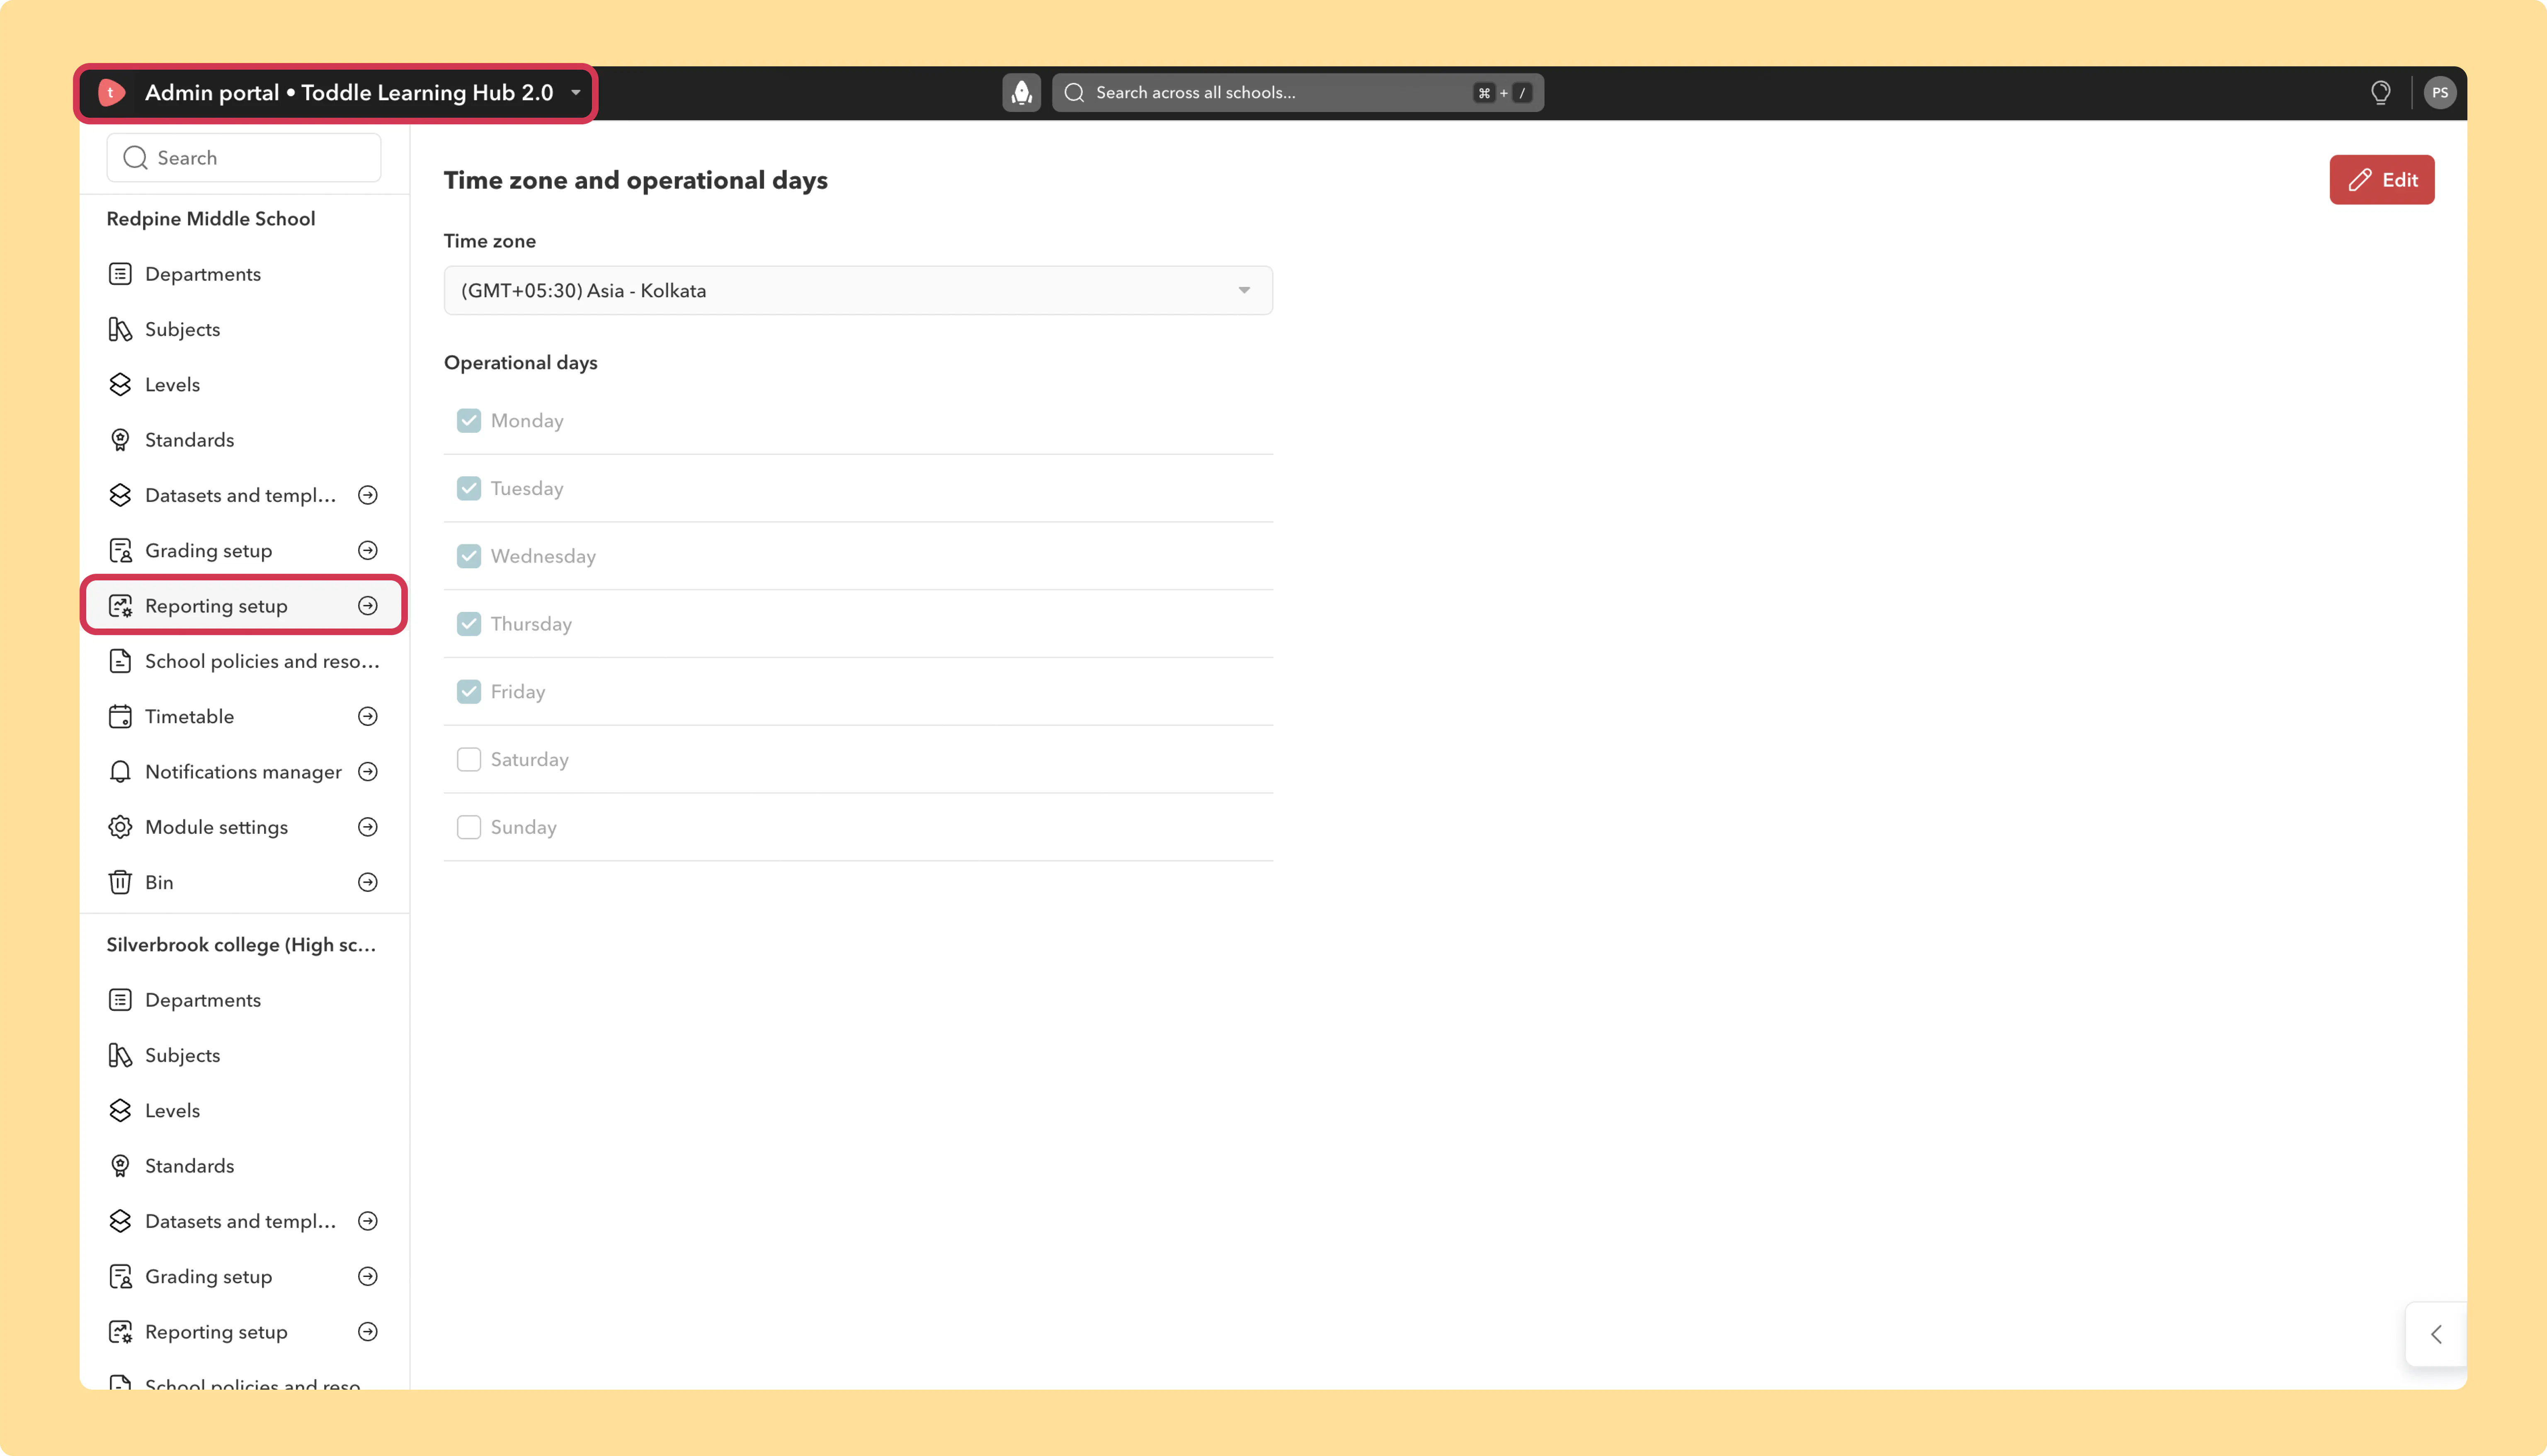2547x1456 pixels.
Task: Click the Redpine Levels layers icon
Action: pos(120,385)
